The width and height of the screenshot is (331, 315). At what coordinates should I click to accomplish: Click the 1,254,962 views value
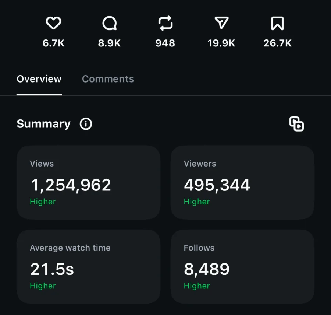tap(71, 185)
